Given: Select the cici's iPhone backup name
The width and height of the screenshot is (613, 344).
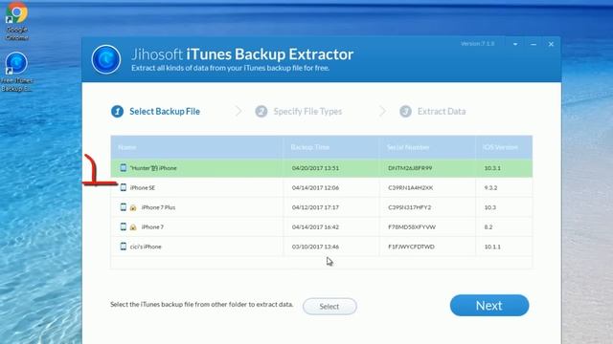Looking at the screenshot, I should coord(146,247).
